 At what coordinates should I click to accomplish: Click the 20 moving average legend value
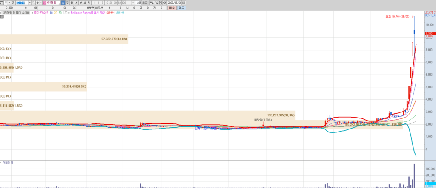tap(56, 13)
